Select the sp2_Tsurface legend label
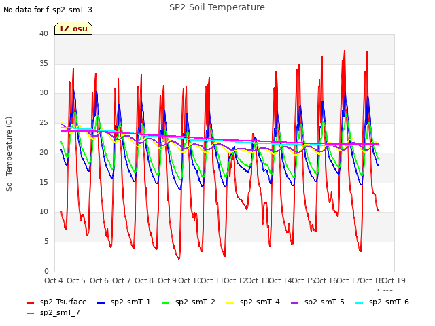 click(63, 302)
